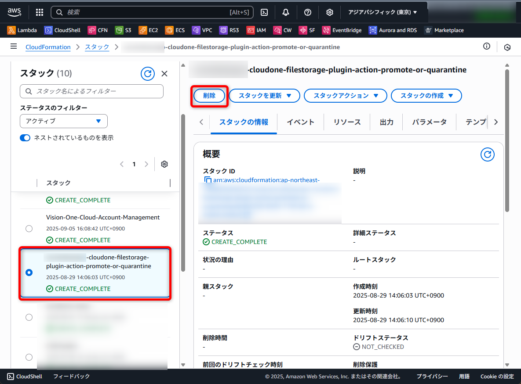Expand the スタックの作成 dropdown

click(426, 96)
